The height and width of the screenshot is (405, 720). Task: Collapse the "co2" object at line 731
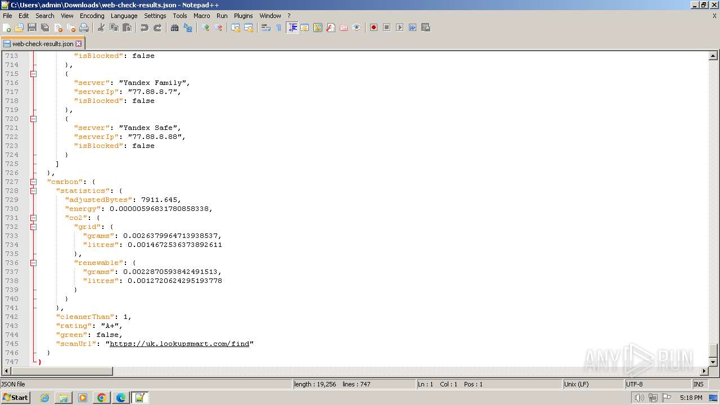pos(34,218)
